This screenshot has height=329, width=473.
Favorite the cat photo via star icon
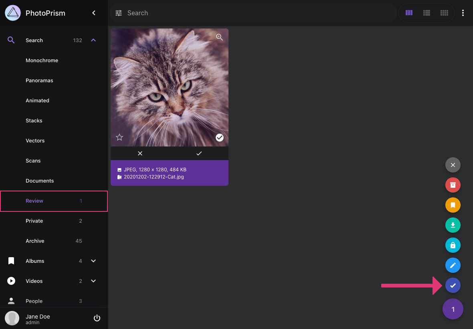[x=119, y=137]
